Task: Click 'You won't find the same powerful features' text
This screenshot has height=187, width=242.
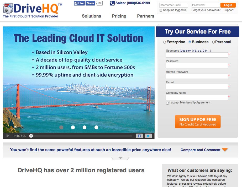Action: (91, 150)
